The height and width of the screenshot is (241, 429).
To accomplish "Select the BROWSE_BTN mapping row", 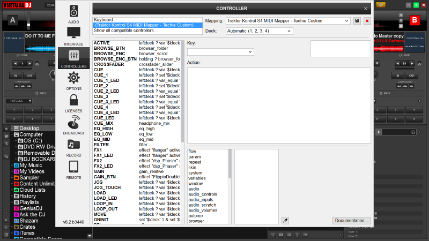I will click(137, 48).
